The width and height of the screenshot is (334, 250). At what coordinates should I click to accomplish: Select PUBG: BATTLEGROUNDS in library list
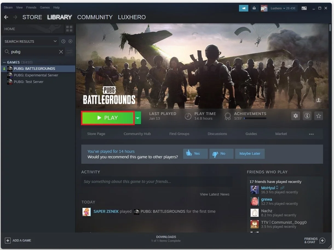pos(38,69)
